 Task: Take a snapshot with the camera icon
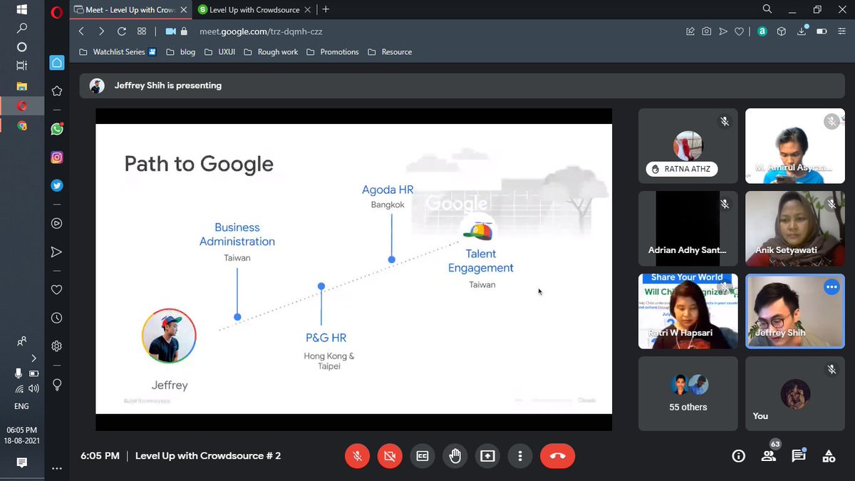point(706,31)
